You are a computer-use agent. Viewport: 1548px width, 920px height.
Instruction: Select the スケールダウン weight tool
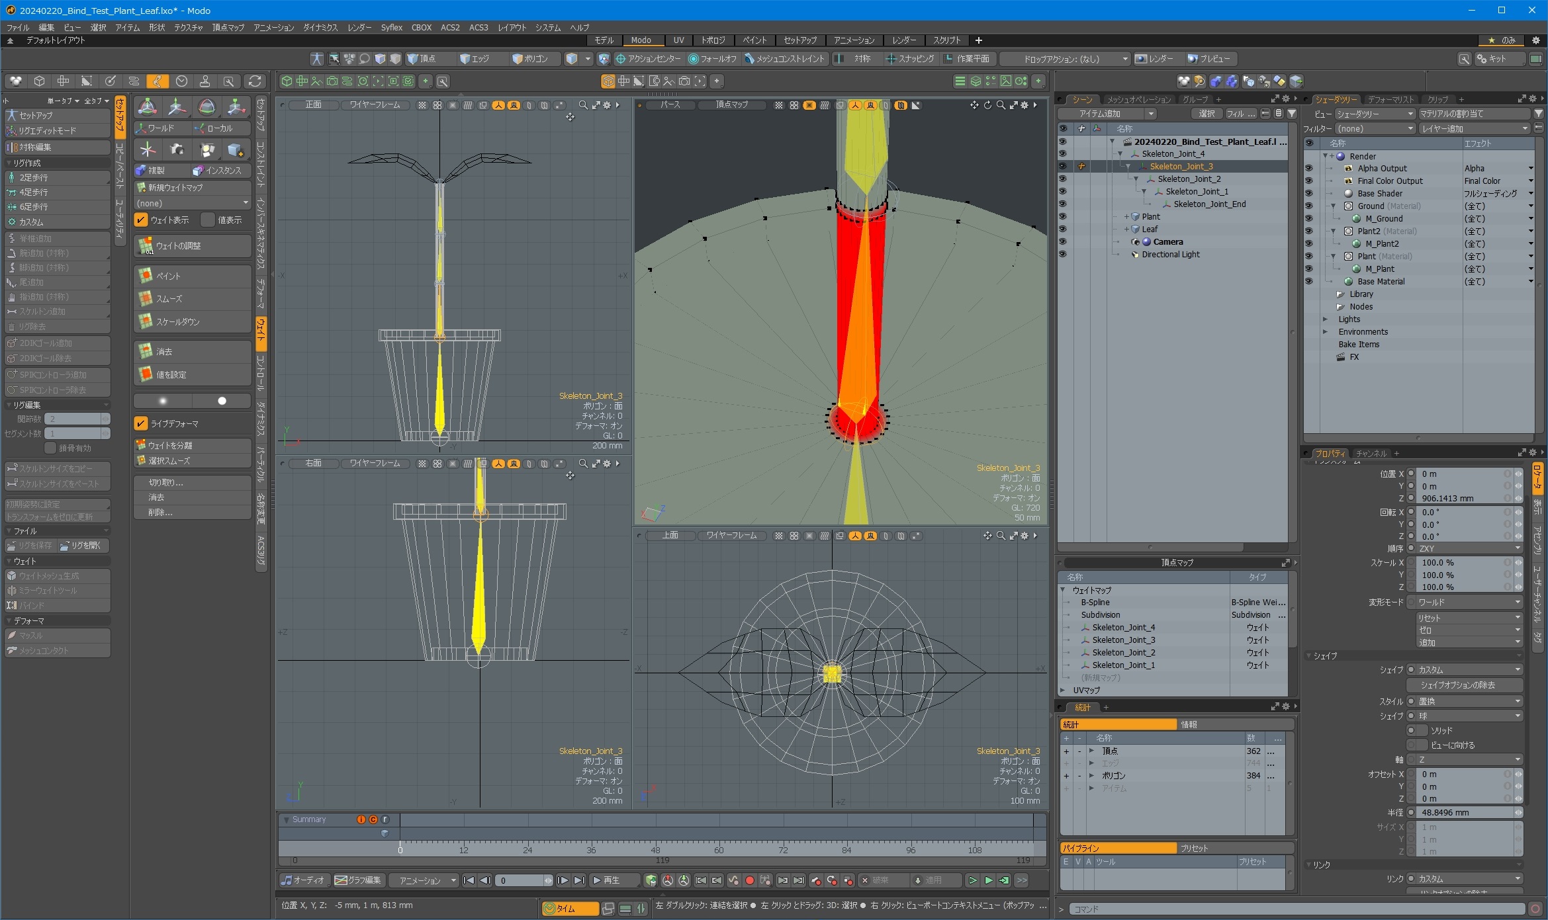[x=193, y=321]
